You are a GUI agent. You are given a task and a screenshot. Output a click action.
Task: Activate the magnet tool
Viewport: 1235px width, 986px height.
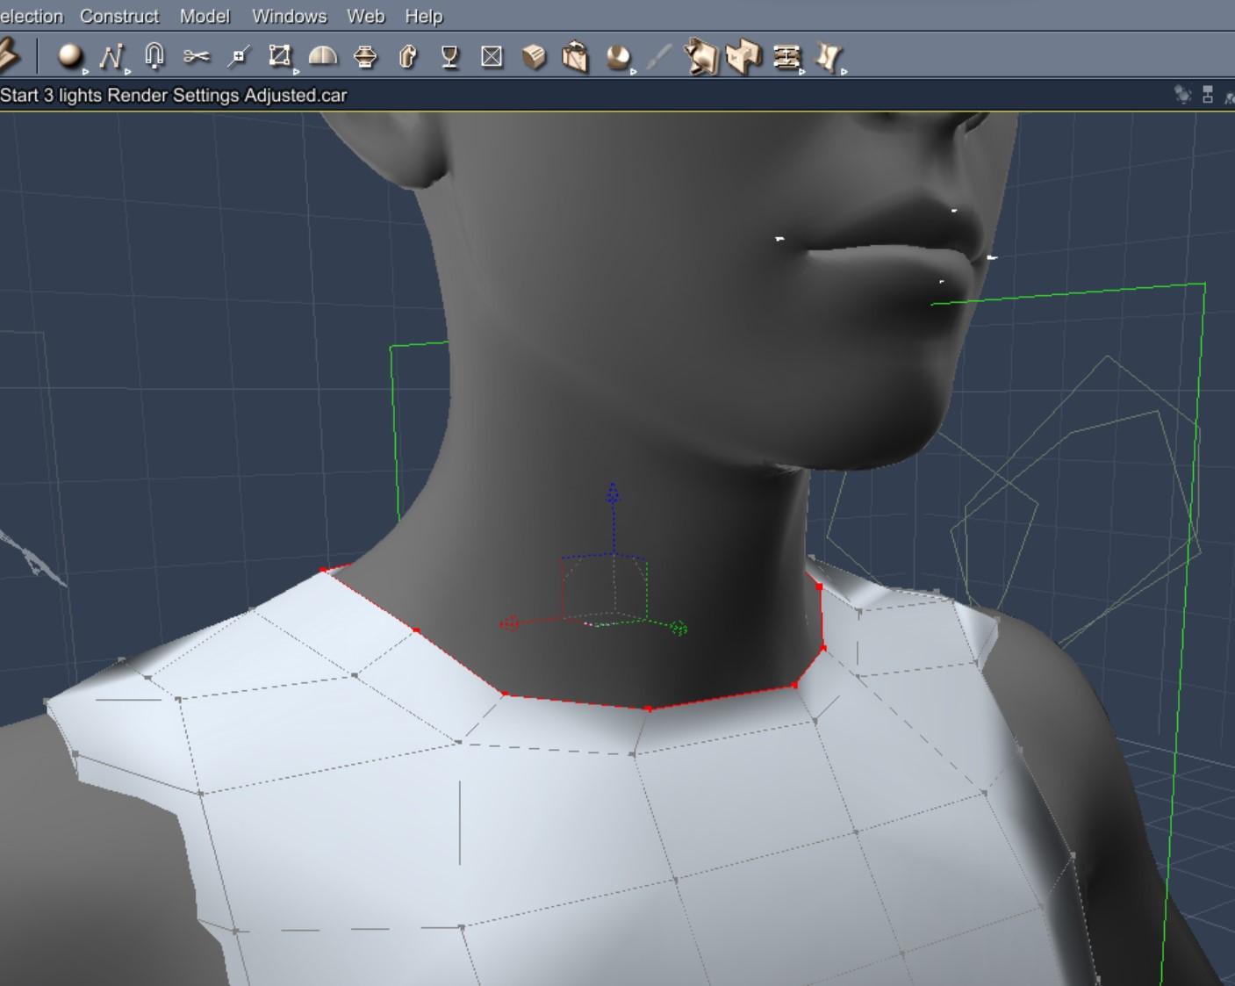(154, 57)
